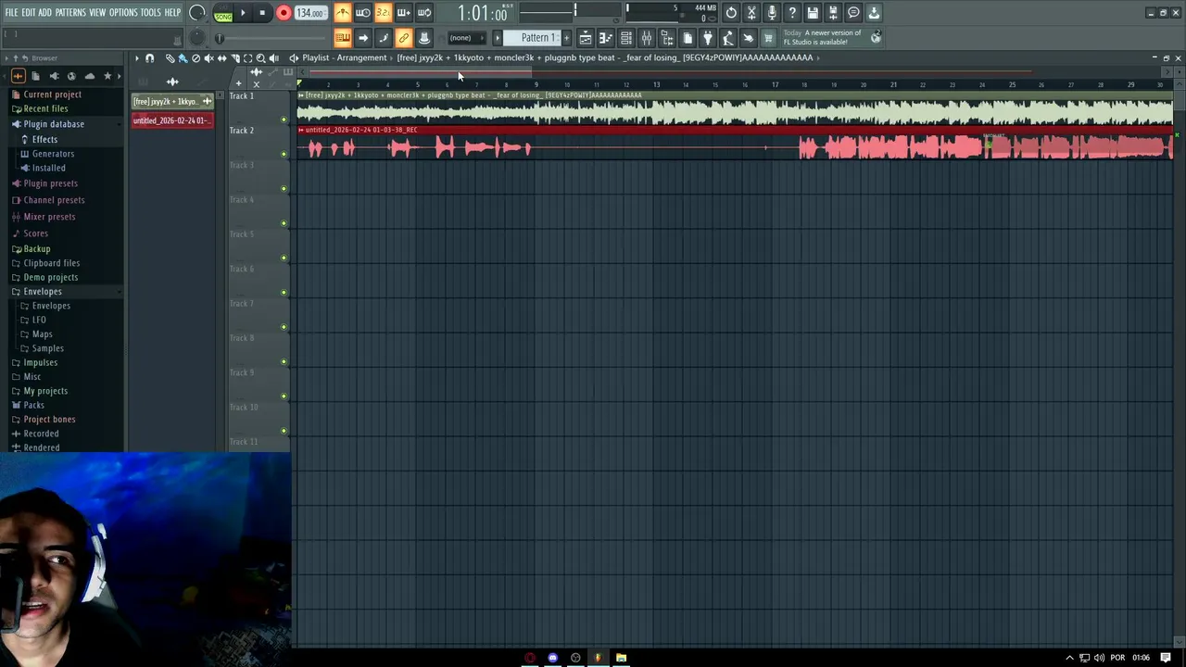Toggle the countdown before recording icon
The height and width of the screenshot is (667, 1186).
pyautogui.click(x=383, y=13)
